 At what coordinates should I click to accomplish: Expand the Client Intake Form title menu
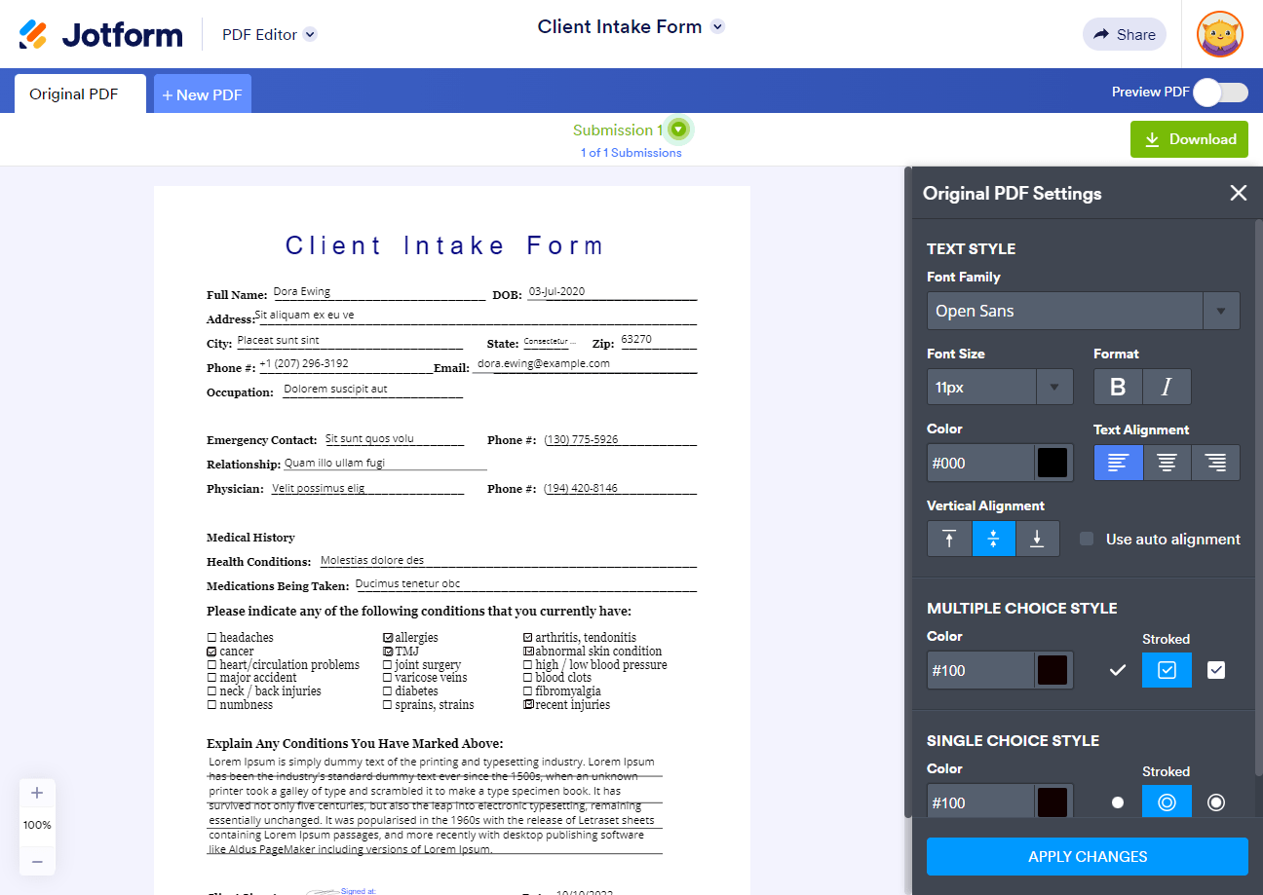pyautogui.click(x=717, y=27)
